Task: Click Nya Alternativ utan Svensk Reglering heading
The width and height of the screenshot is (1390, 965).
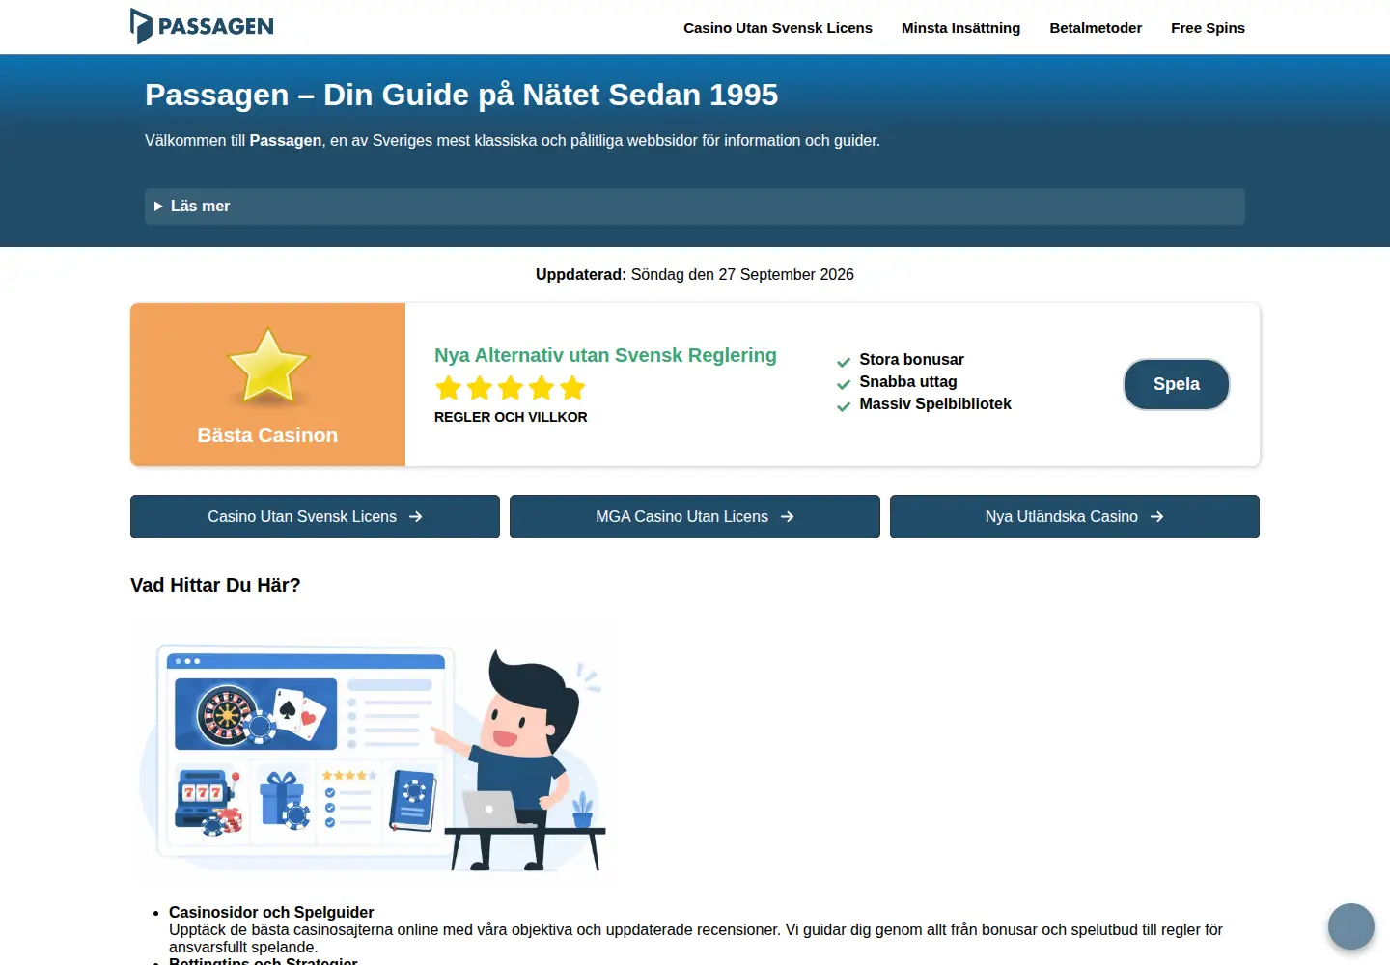Action: [605, 355]
